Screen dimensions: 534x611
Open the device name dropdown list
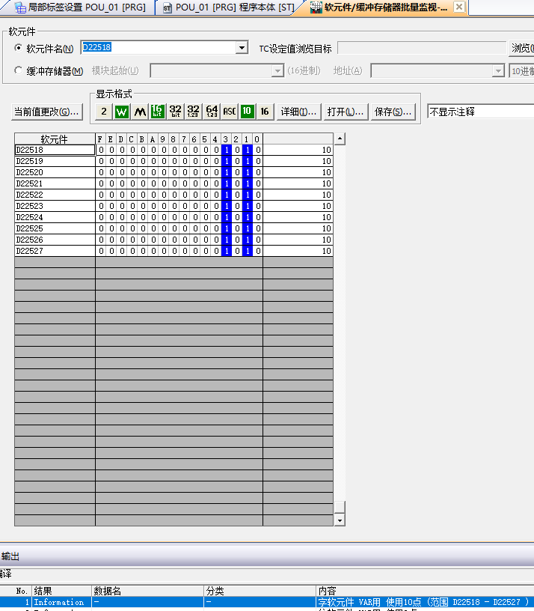pyautogui.click(x=242, y=49)
